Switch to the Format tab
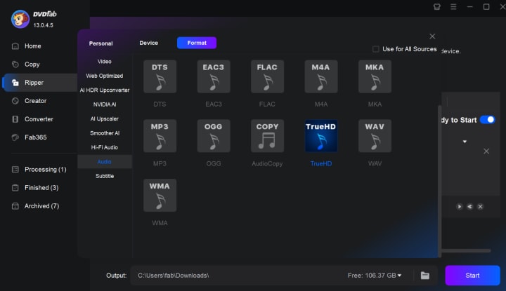This screenshot has height=291, width=506. coord(197,43)
